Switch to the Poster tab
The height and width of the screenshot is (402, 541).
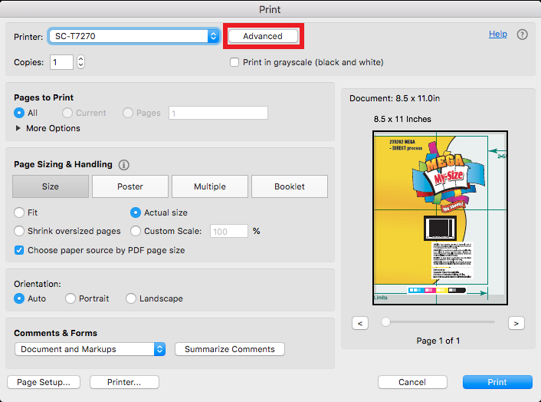tap(130, 186)
